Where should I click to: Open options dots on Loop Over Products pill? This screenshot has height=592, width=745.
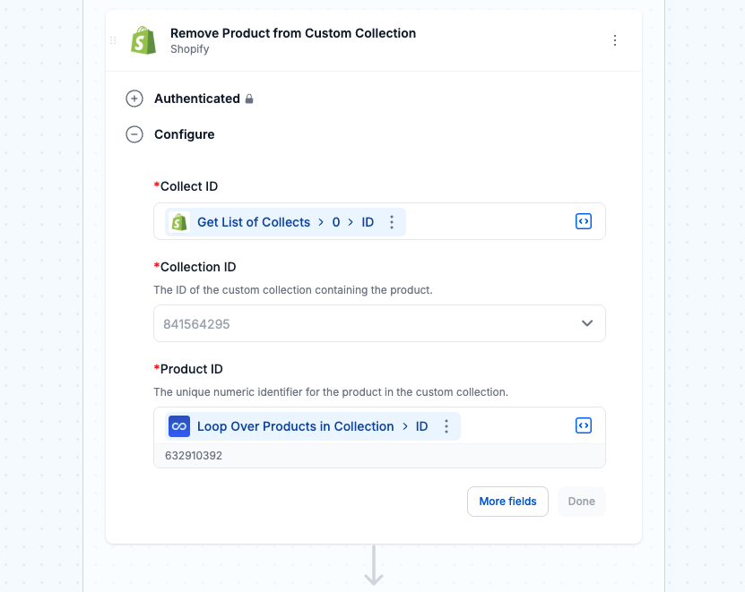446,426
